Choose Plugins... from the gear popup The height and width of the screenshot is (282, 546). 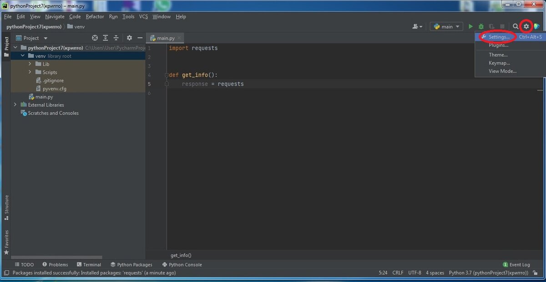[x=511, y=45]
